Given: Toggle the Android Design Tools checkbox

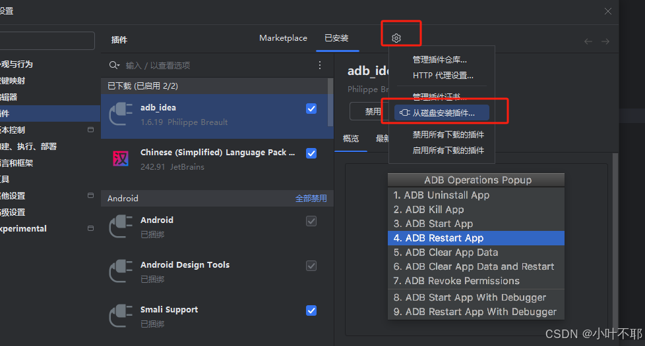Looking at the screenshot, I should [311, 266].
